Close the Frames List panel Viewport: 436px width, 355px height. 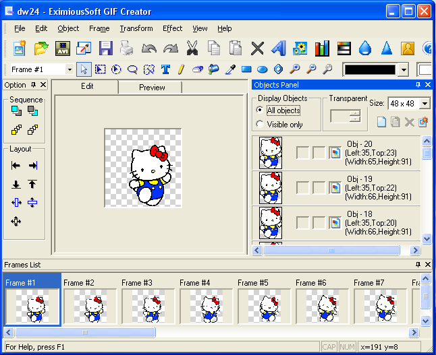(428, 265)
